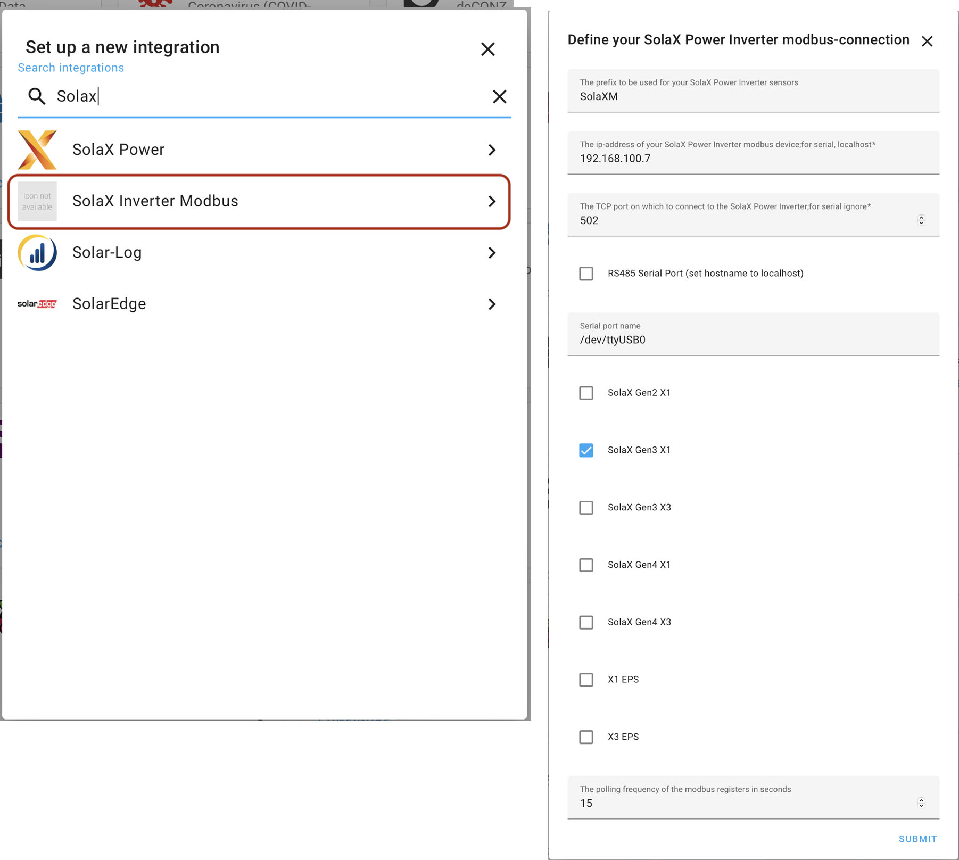
Task: Expand the SolarEdge entry chevron
Action: (x=492, y=304)
